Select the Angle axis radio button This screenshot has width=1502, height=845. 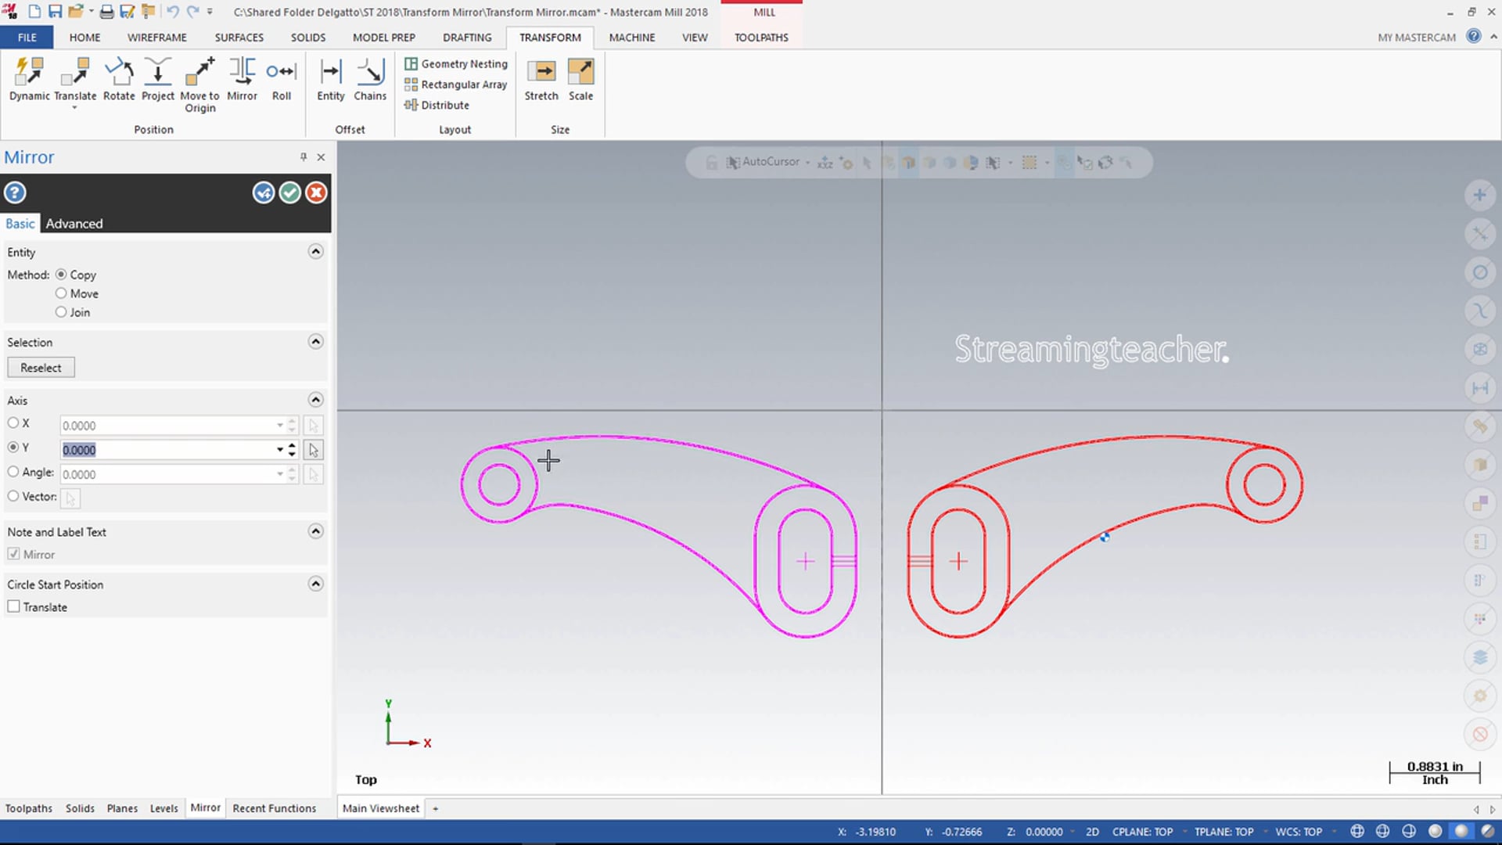(x=13, y=472)
